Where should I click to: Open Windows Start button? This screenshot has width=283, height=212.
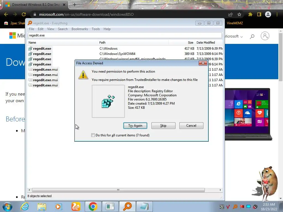(x=7, y=206)
